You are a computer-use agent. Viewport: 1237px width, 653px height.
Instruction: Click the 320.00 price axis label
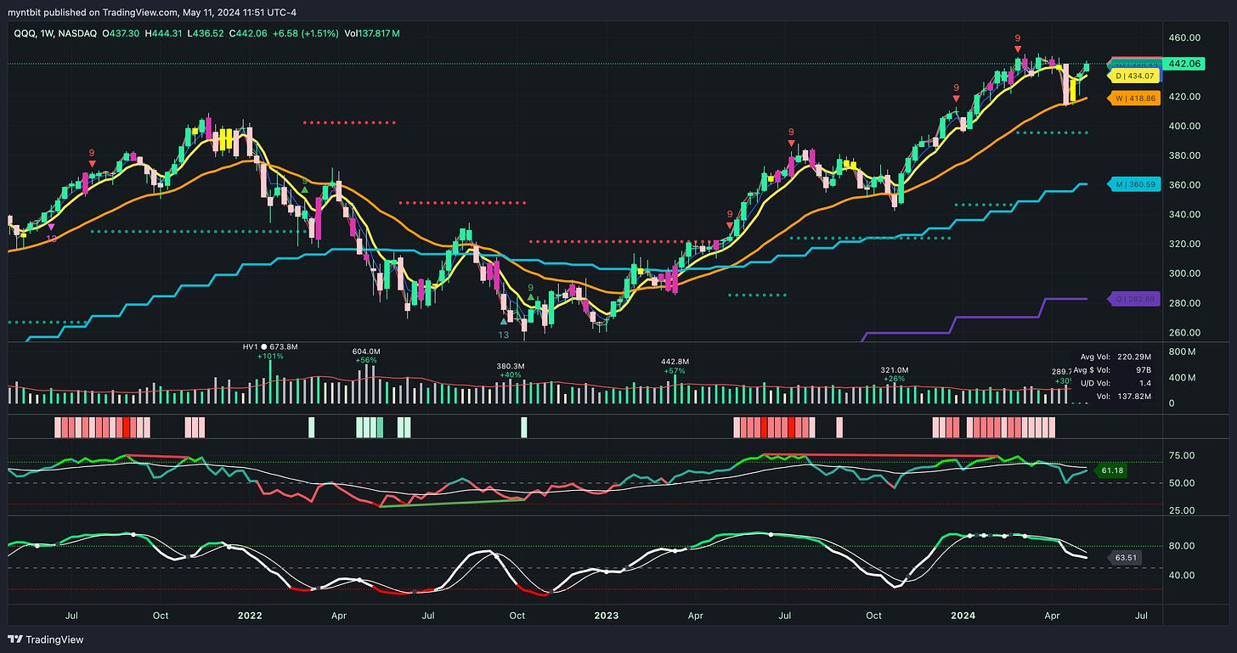[x=1184, y=244]
